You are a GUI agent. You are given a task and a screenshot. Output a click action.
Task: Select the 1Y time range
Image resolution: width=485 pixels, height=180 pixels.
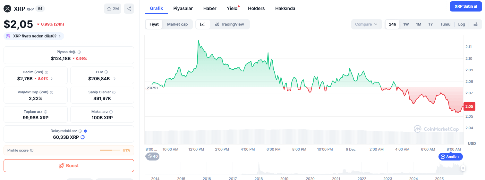(x=431, y=24)
